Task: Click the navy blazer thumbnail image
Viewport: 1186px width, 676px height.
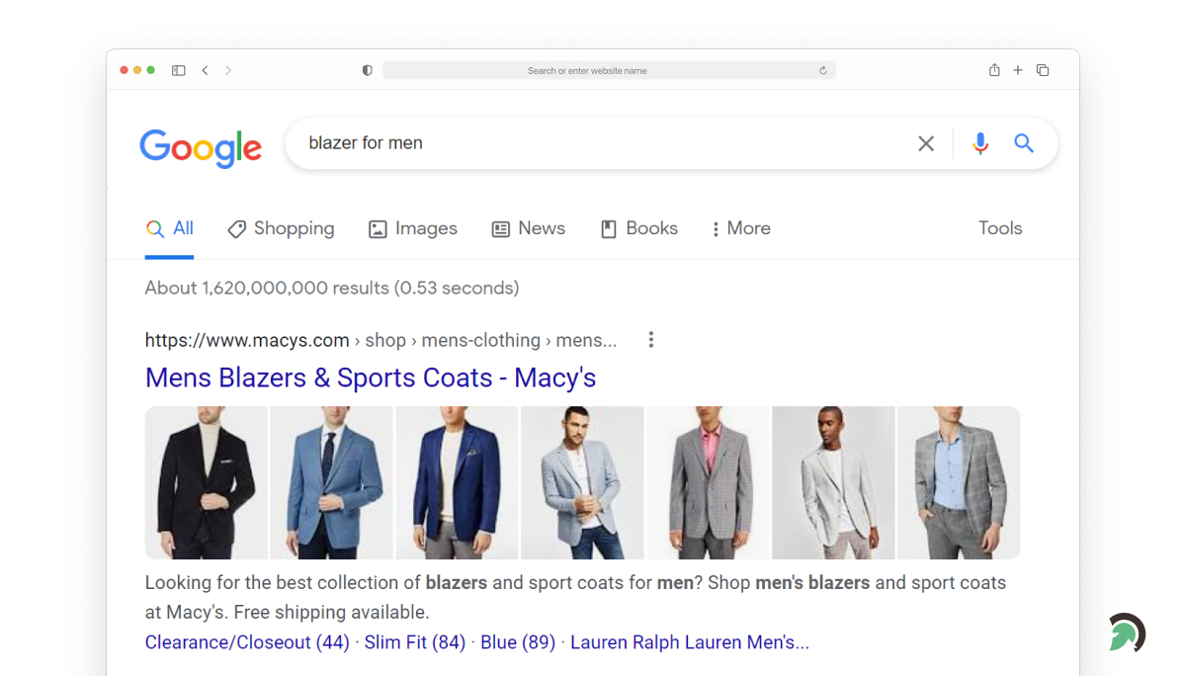Action: [x=457, y=482]
